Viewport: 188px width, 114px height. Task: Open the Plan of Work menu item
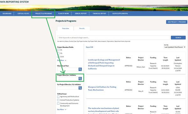(63, 13)
